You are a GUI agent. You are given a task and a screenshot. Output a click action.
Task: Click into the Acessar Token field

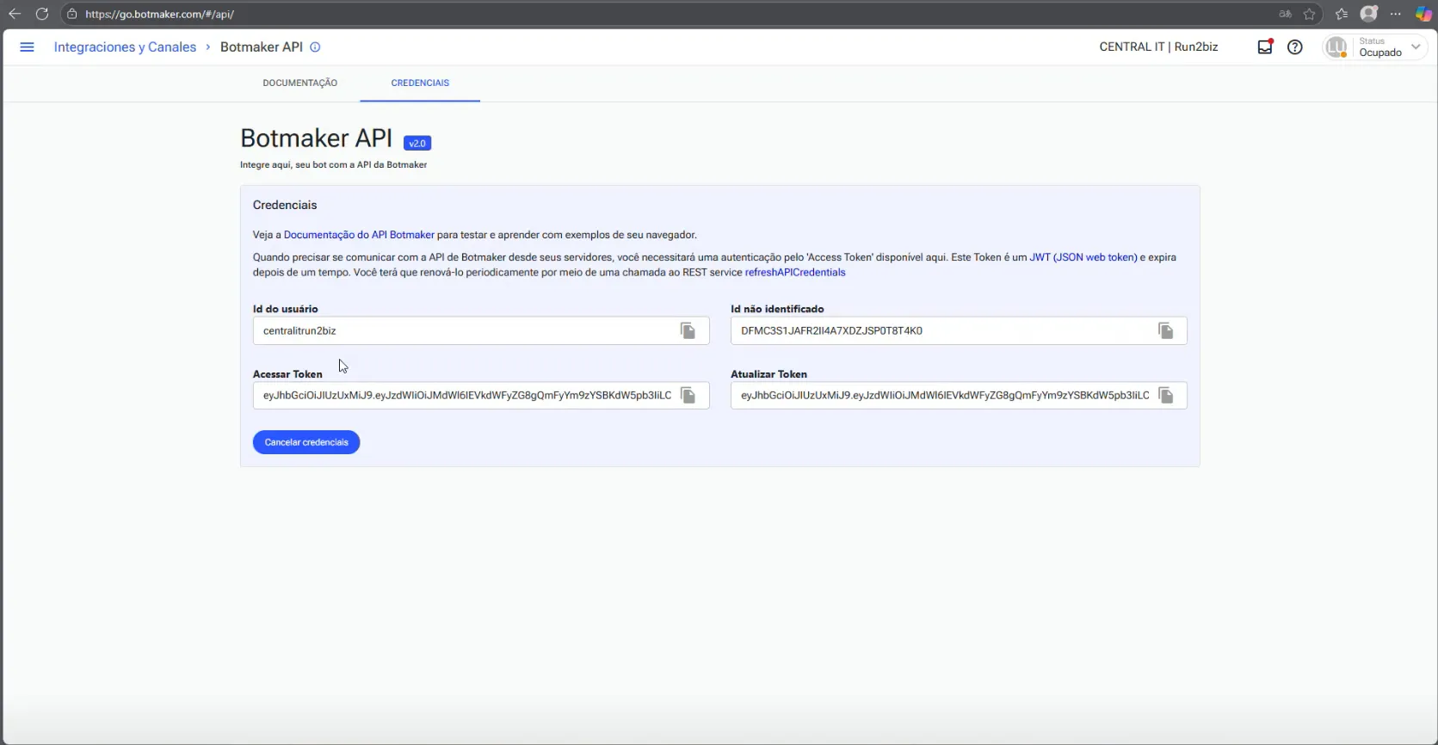(x=481, y=395)
